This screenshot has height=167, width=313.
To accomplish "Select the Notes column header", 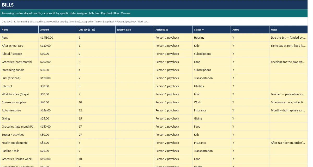I will (288, 29).
